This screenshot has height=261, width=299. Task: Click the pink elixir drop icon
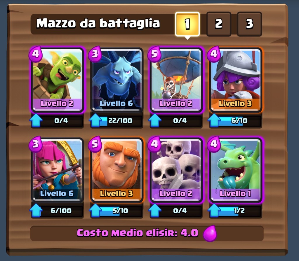(210, 233)
